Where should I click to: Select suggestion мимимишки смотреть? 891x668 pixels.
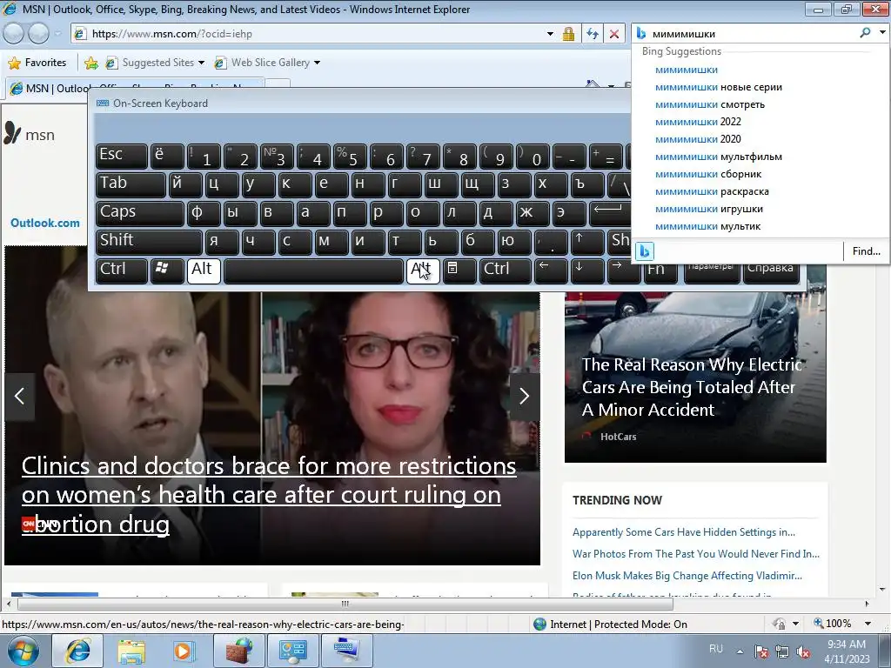(710, 104)
